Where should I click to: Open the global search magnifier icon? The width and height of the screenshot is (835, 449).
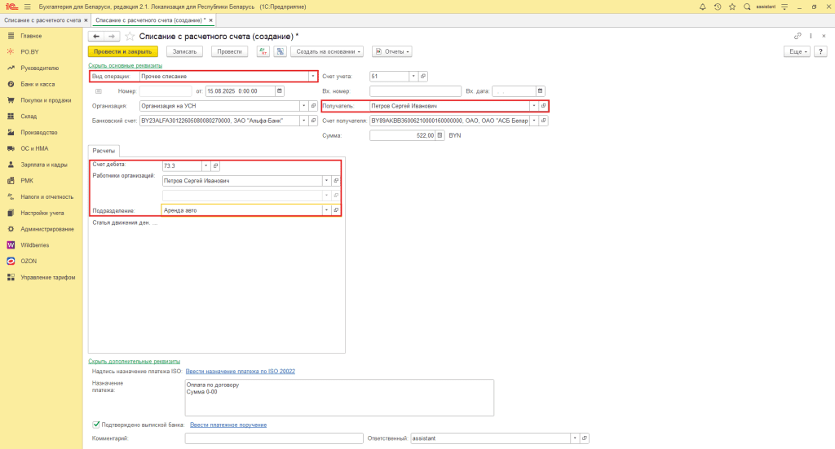click(x=746, y=7)
